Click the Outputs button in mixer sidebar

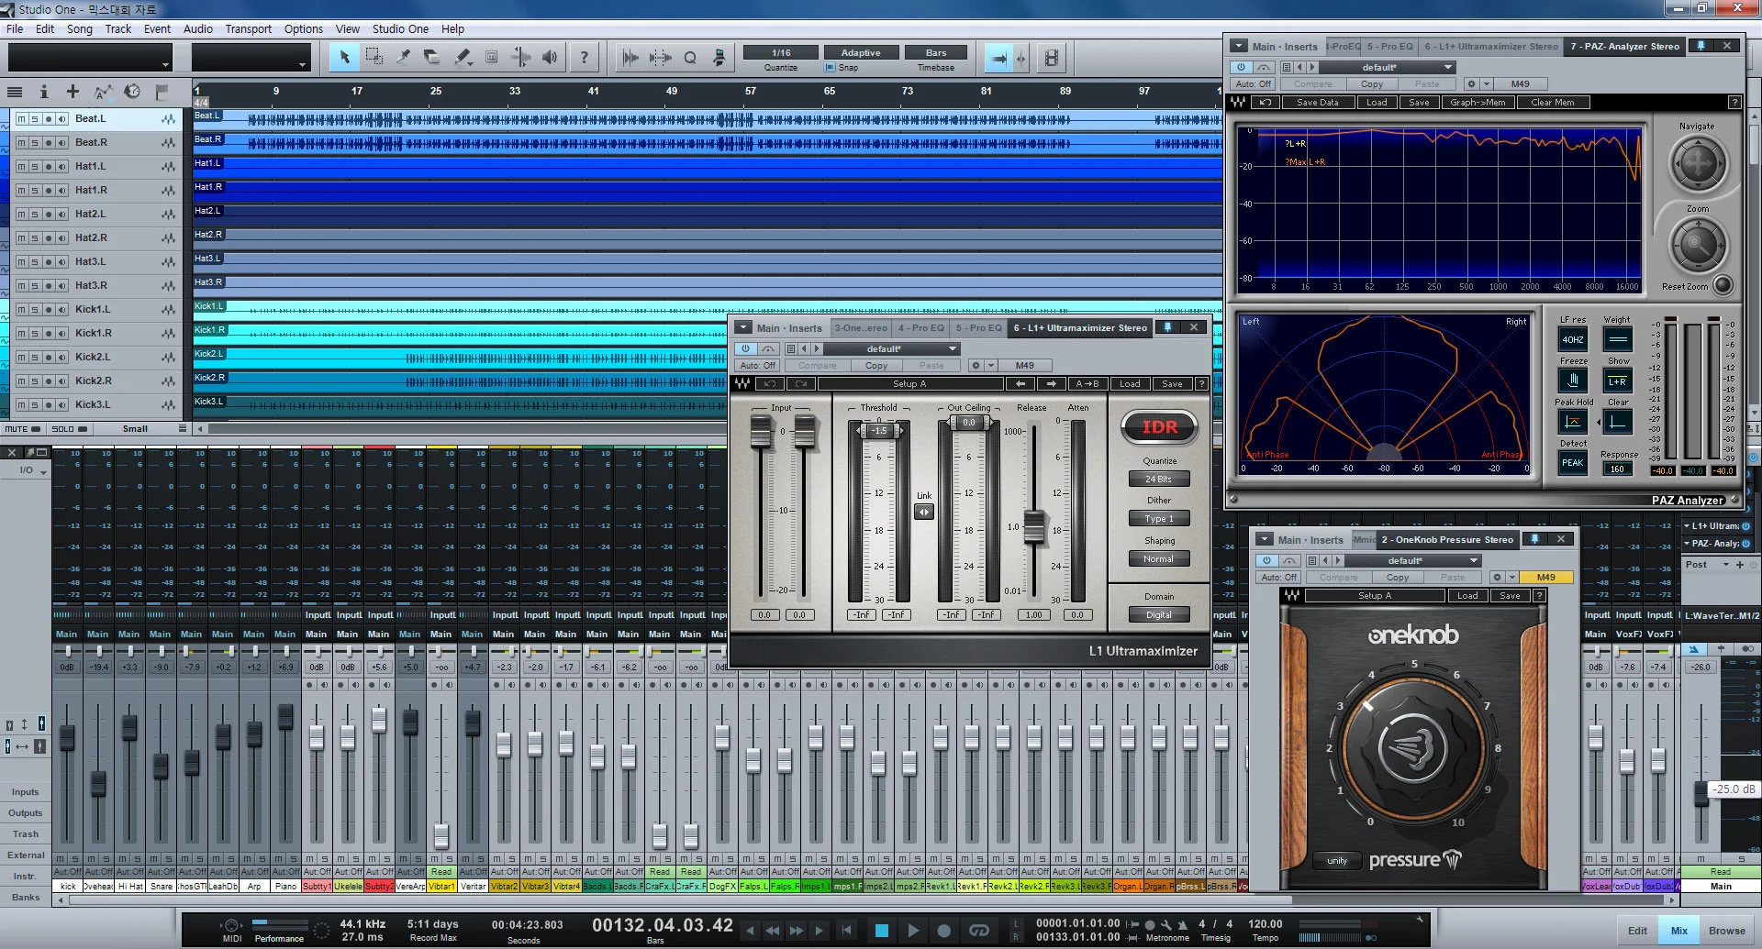[26, 812]
